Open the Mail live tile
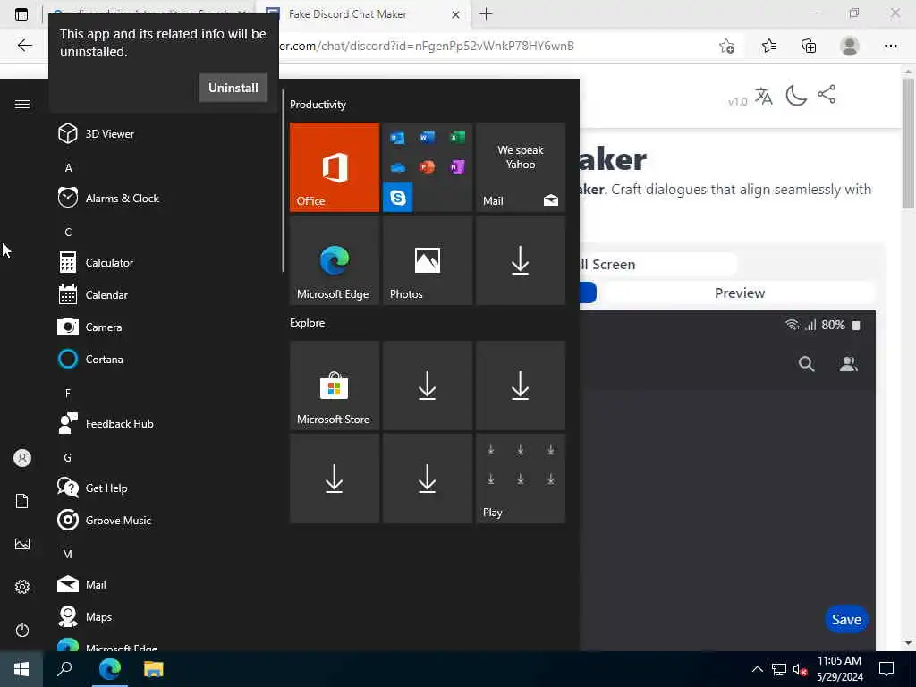 tap(521, 167)
